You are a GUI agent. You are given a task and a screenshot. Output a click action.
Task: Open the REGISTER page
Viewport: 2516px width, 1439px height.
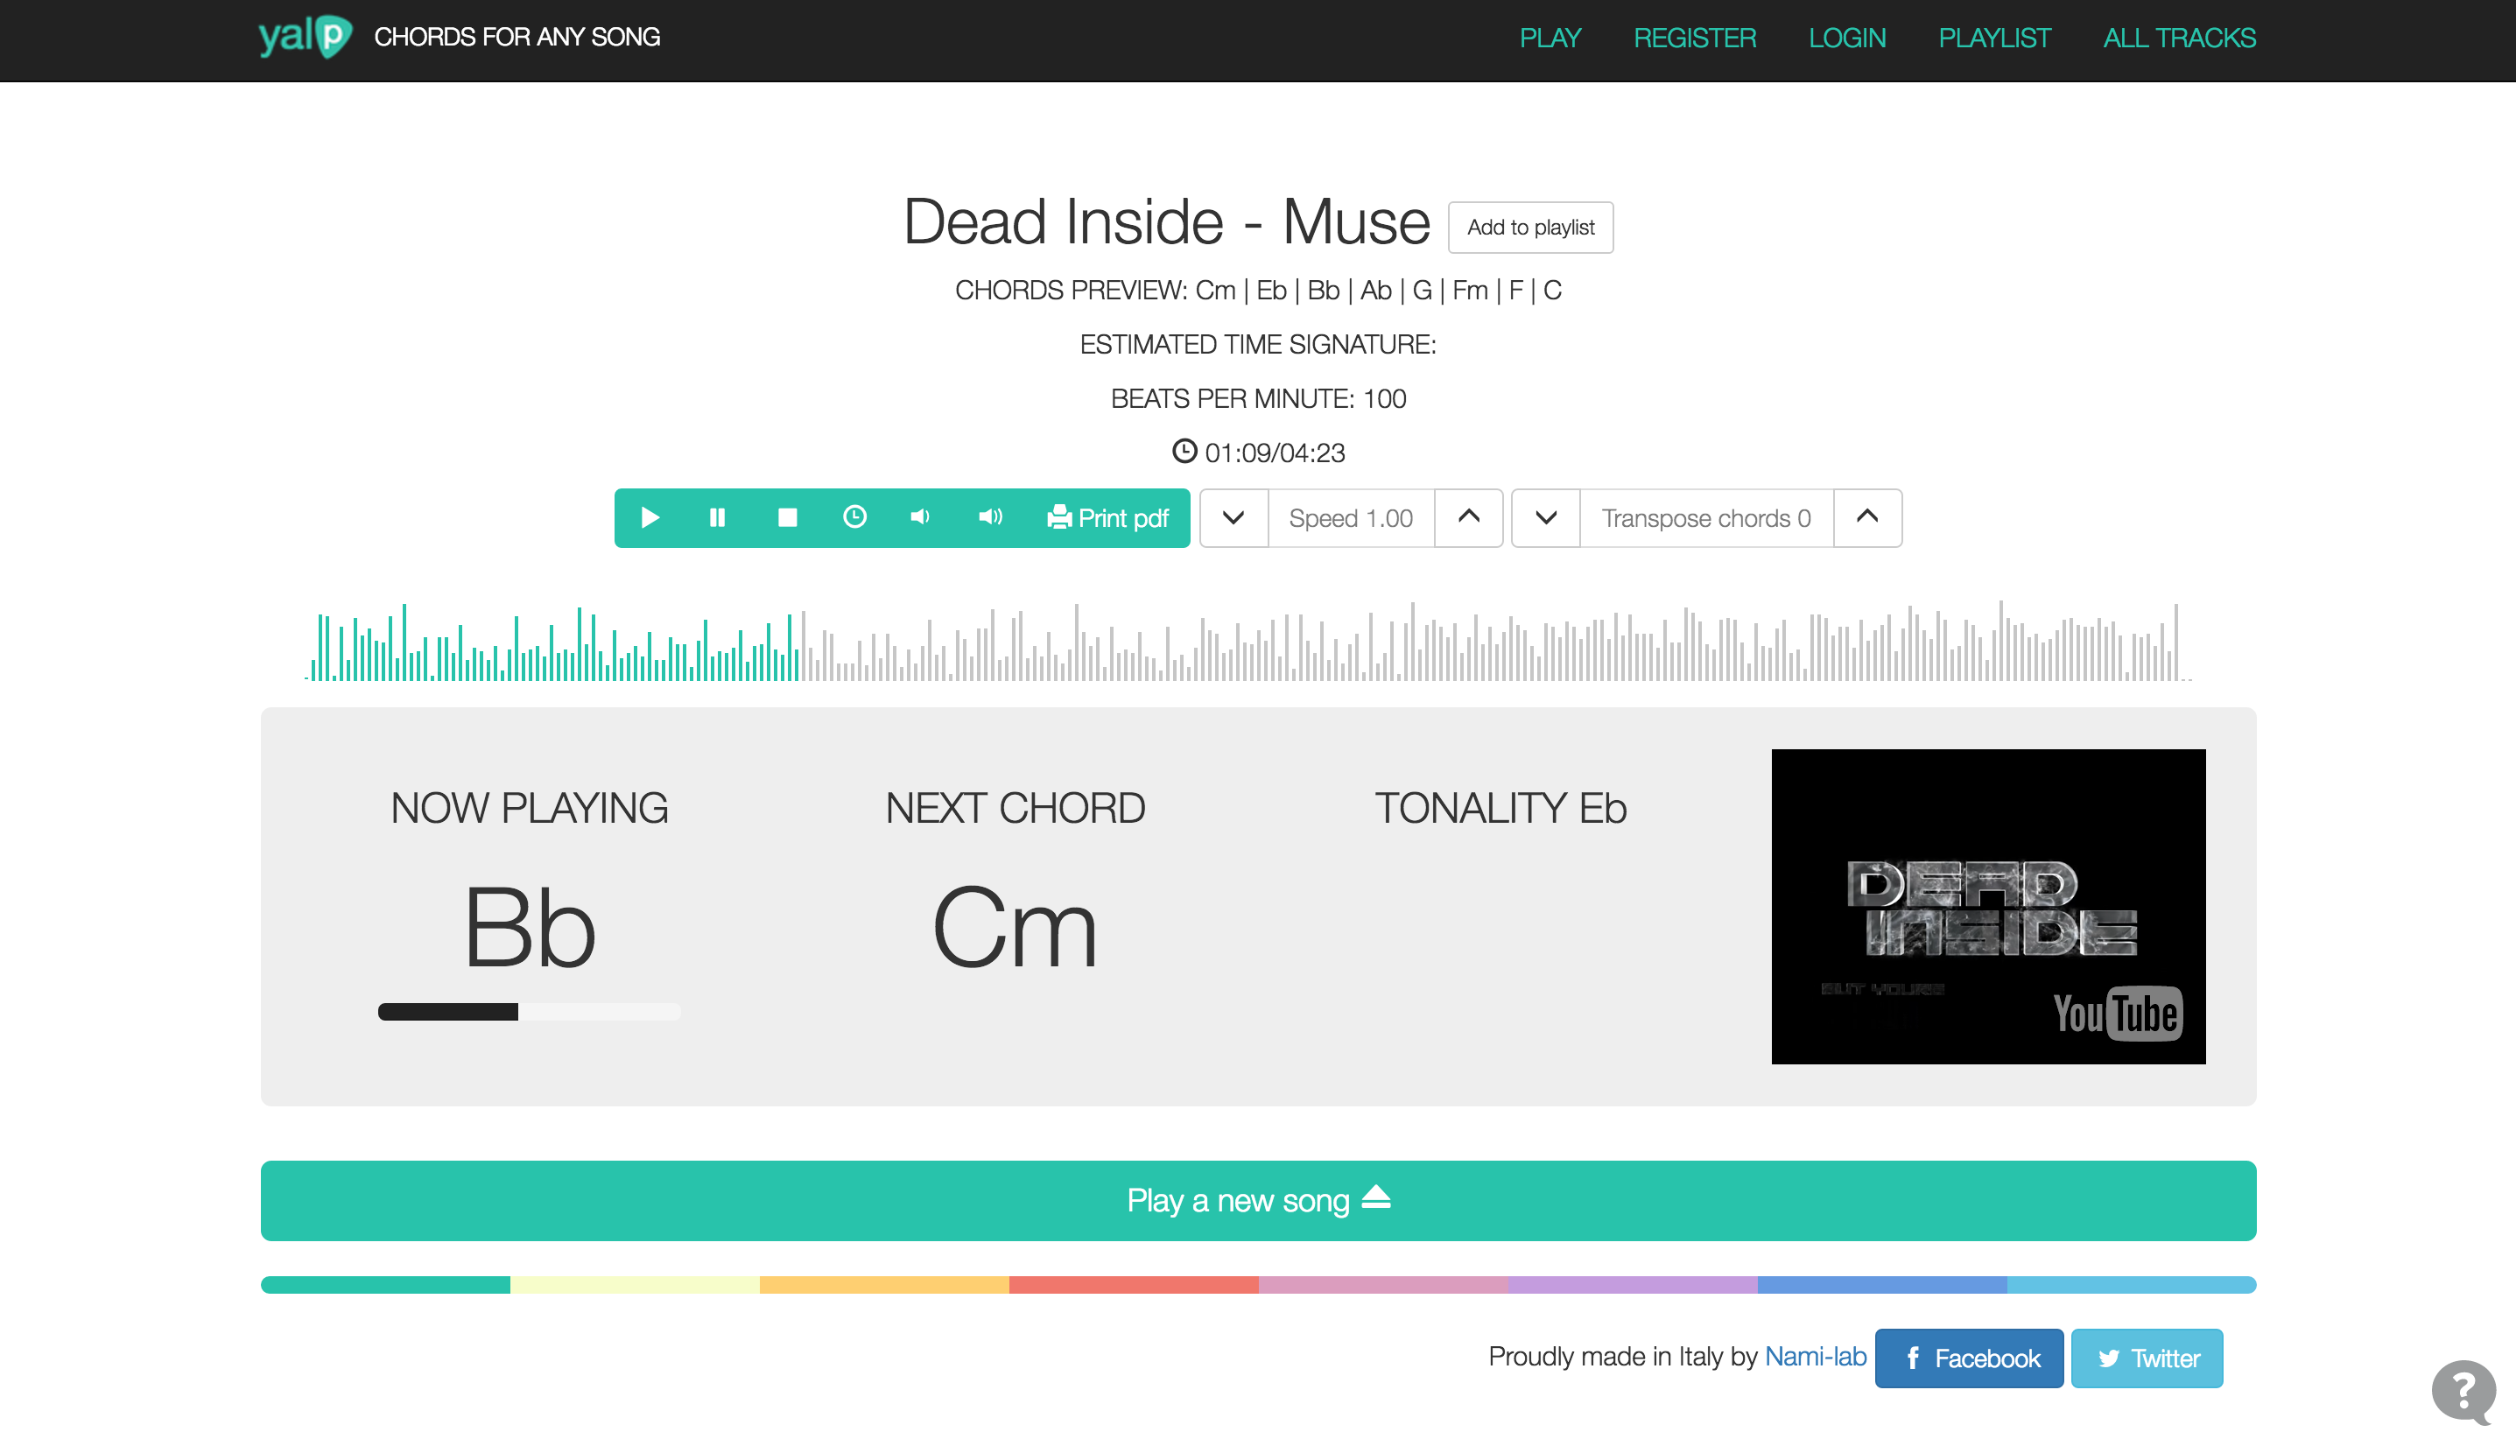1694,38
